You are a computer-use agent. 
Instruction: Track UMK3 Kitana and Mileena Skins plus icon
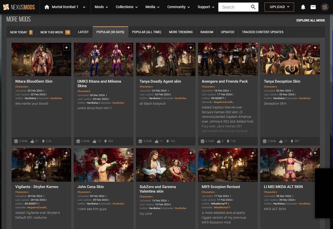pyautogui.click(x=129, y=48)
